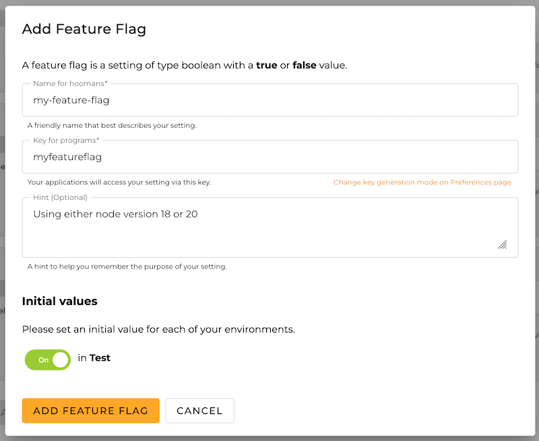Click the my-feature-flag name text
Image resolution: width=539 pixels, height=441 pixels.
(73, 100)
